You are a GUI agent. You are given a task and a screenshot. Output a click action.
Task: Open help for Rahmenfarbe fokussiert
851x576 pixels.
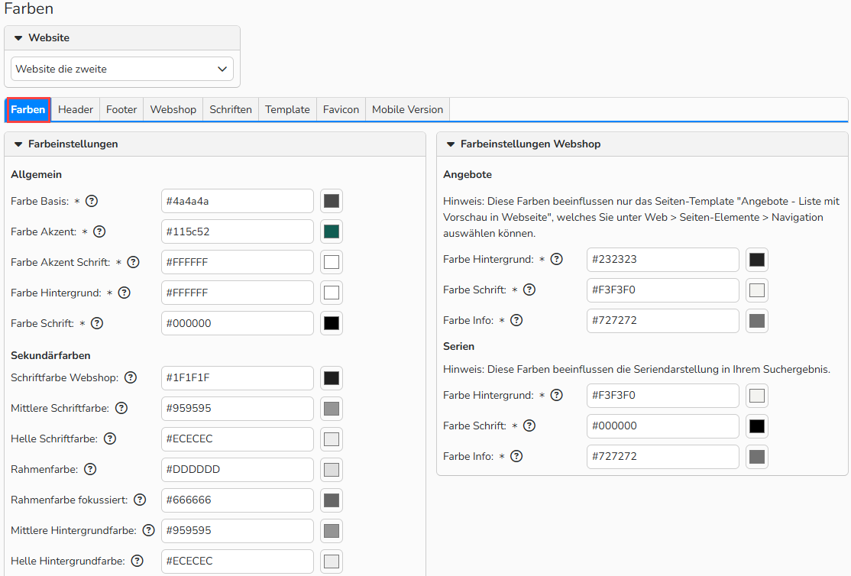coord(140,500)
